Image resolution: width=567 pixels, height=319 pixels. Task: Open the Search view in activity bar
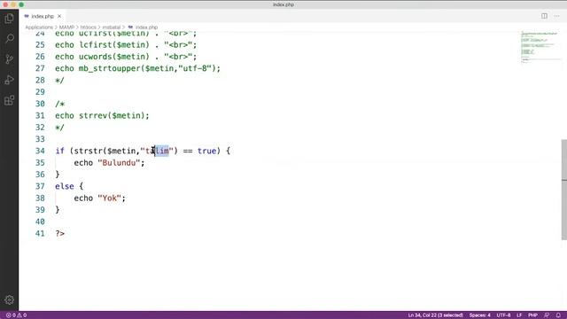[x=10, y=38]
